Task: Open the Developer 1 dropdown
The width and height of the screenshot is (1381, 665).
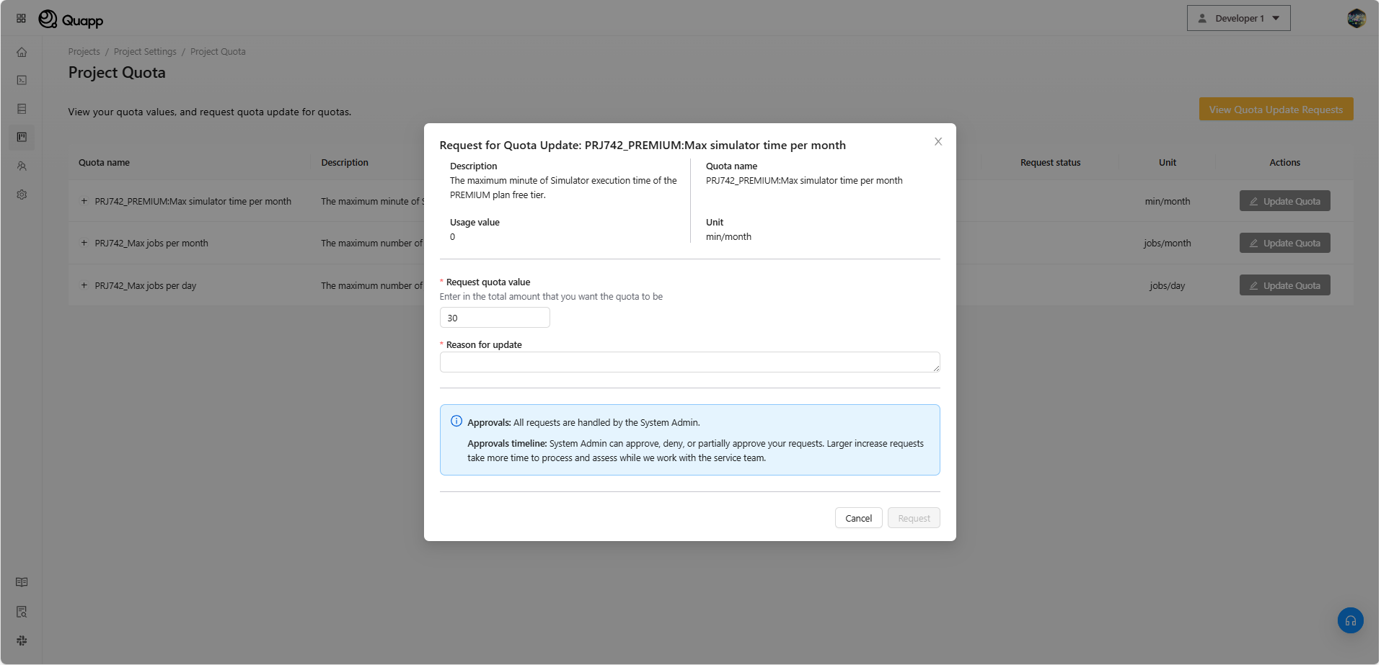Action: pyautogui.click(x=1238, y=18)
